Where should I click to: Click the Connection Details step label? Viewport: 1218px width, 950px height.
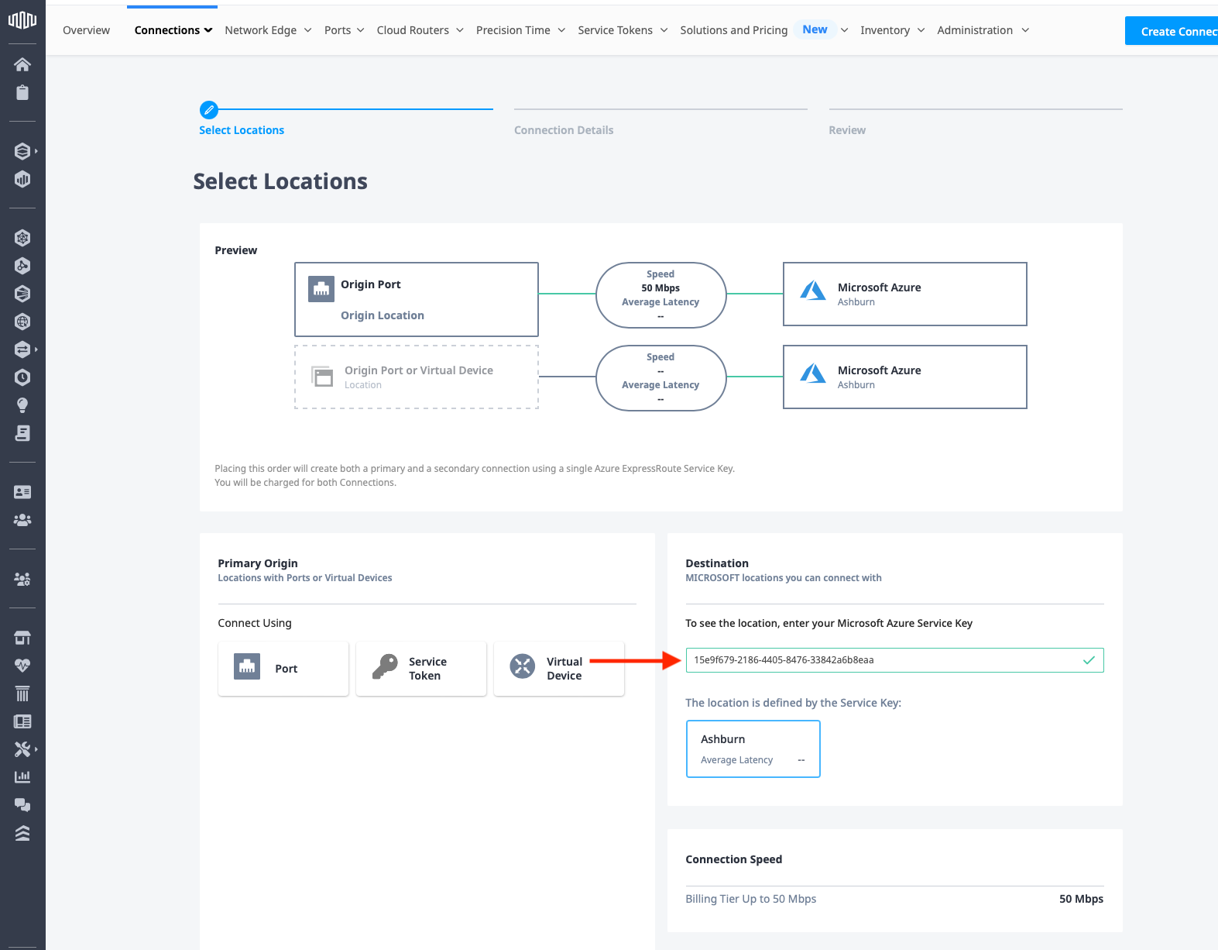564,130
